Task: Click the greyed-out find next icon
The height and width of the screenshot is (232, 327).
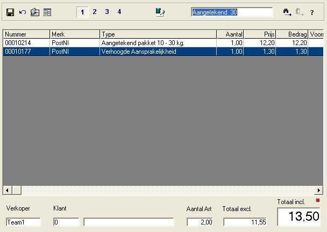Action: tap(300, 12)
